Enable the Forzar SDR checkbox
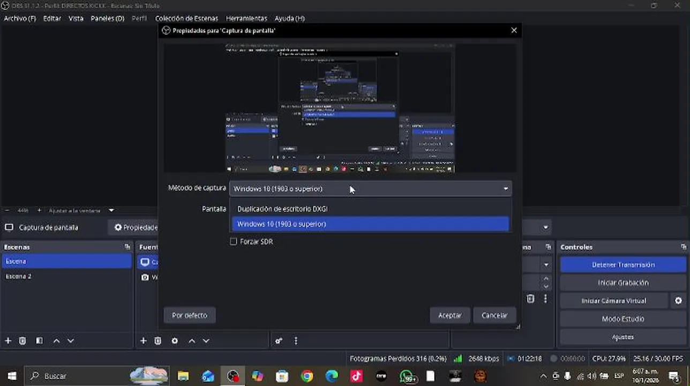 [234, 242]
